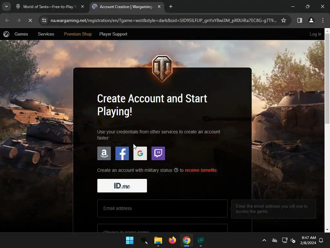330x248 pixels.
Task: Sign up with the Twitch icon
Action: 158,153
